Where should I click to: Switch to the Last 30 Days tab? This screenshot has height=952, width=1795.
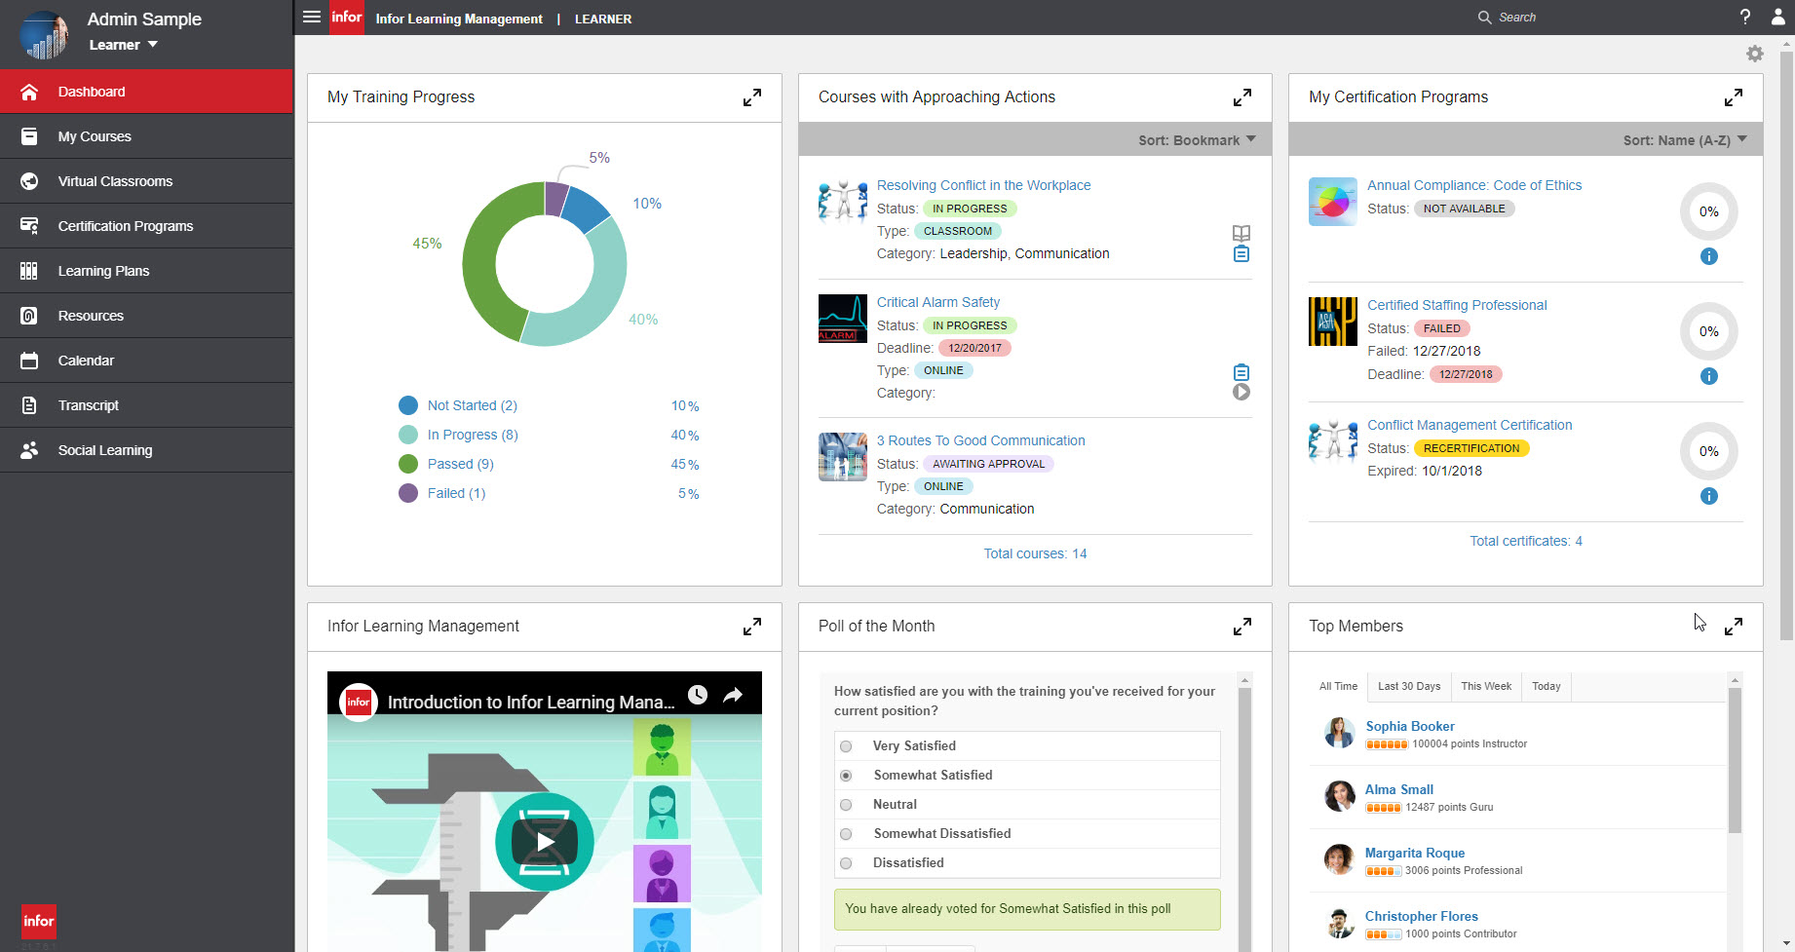tap(1408, 686)
